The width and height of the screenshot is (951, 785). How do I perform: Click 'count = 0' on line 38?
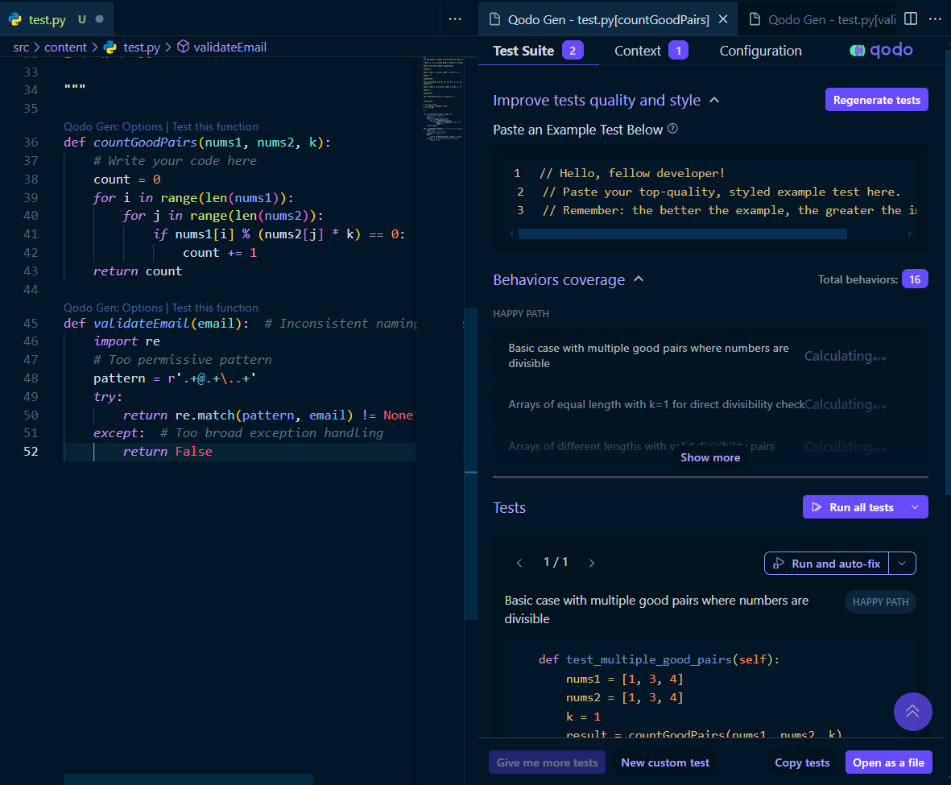point(127,180)
